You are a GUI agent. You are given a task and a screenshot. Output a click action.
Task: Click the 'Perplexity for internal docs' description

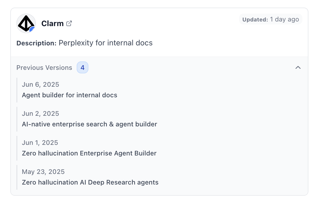(x=106, y=43)
